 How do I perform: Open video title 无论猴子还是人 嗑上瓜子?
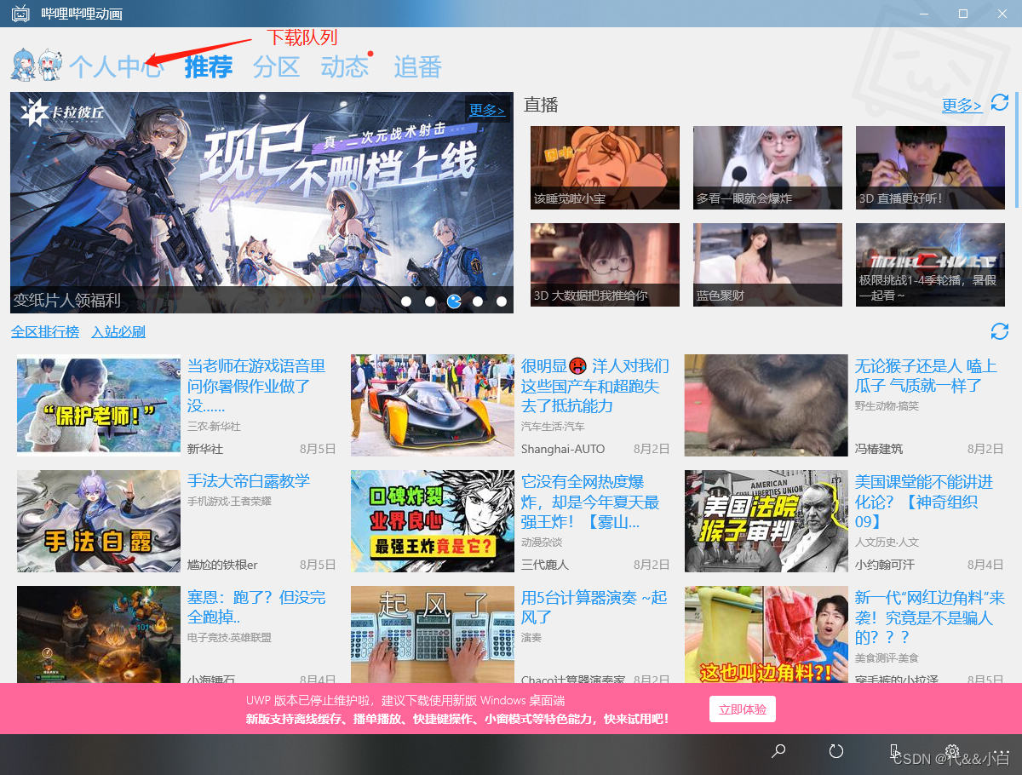(926, 376)
